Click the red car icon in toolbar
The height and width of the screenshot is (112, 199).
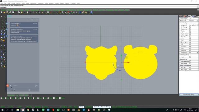tap(51, 12)
